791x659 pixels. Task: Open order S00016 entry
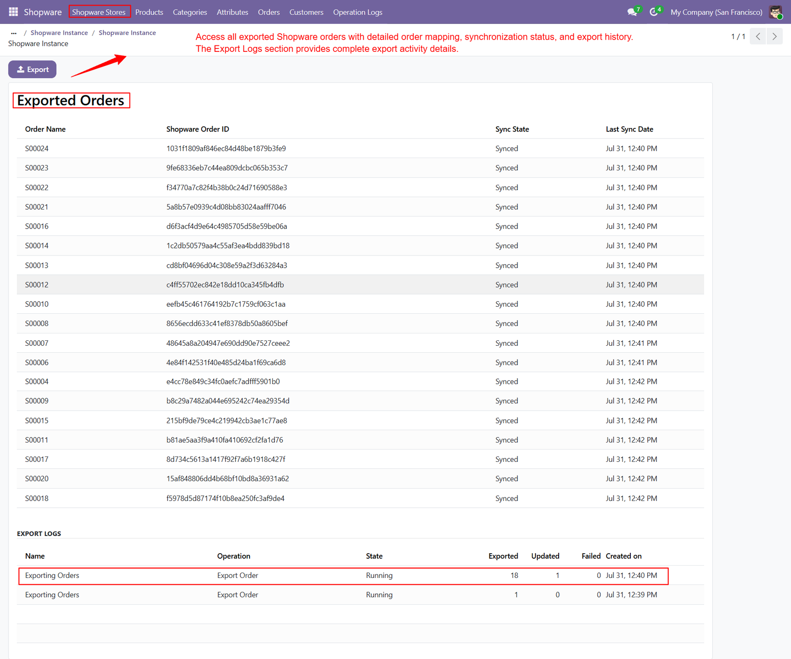(x=360, y=226)
